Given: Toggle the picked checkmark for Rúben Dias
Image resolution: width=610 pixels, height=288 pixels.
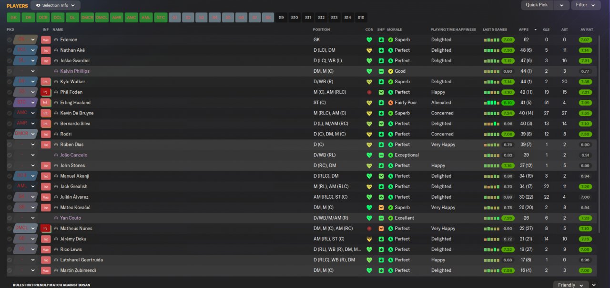Looking at the screenshot, I should [10, 144].
